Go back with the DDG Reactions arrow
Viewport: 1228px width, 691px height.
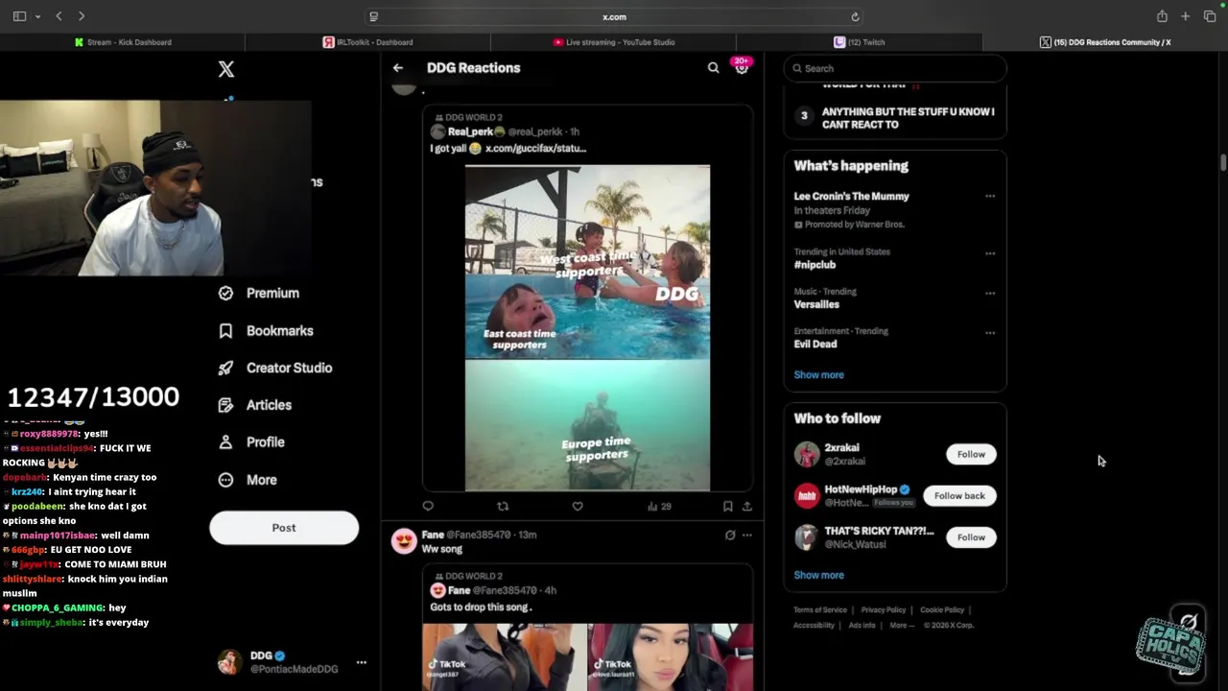[x=398, y=68]
